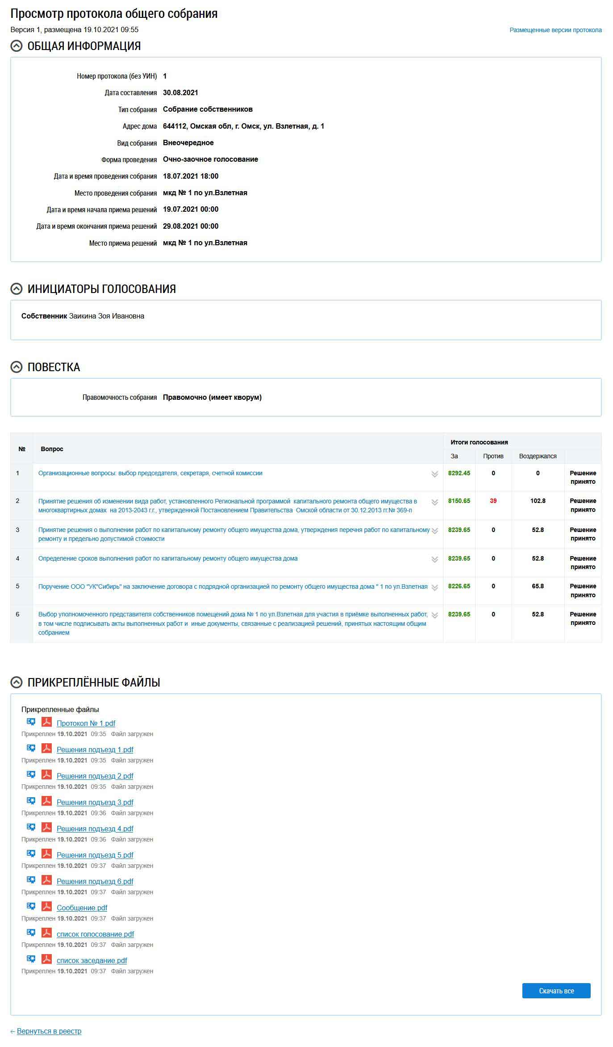Click signature icon for Решения подъезд 1.pdf
This screenshot has width=613, height=1047.
click(x=31, y=748)
